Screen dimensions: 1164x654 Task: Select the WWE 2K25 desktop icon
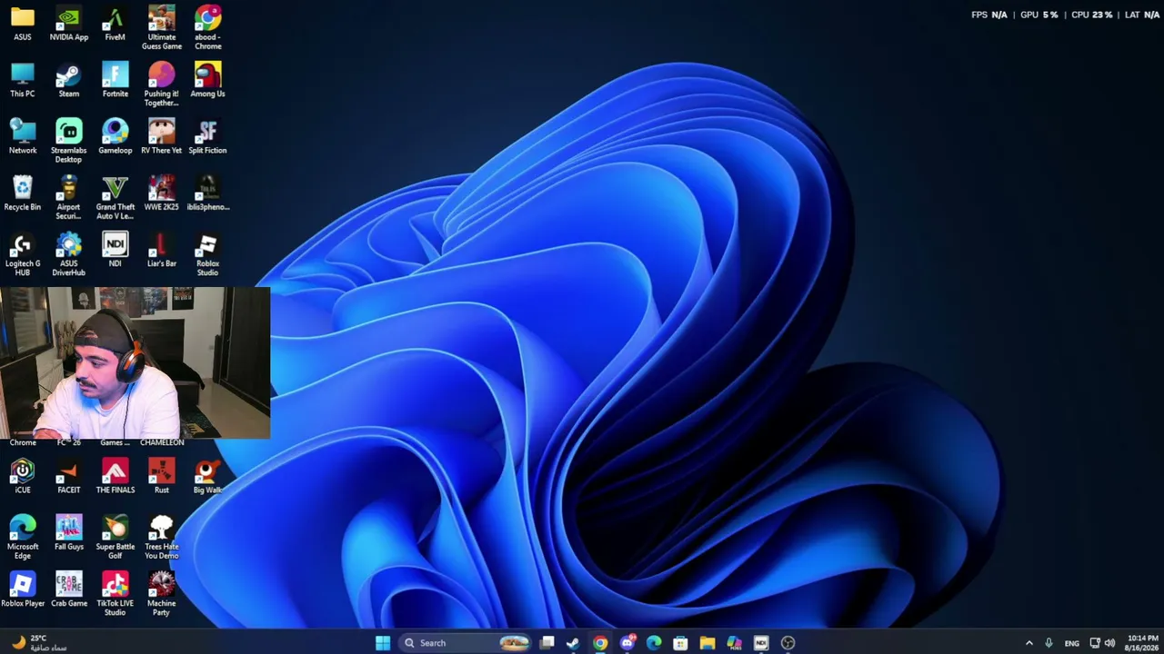pos(162,193)
